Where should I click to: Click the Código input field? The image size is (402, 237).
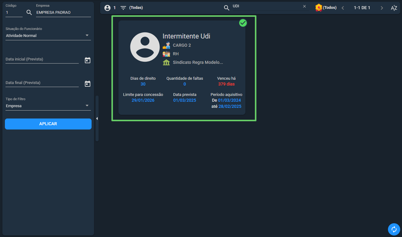pyautogui.click(x=14, y=13)
